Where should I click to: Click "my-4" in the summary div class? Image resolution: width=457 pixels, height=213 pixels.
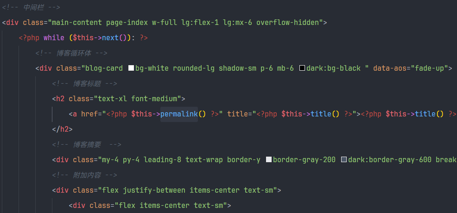click(110, 159)
